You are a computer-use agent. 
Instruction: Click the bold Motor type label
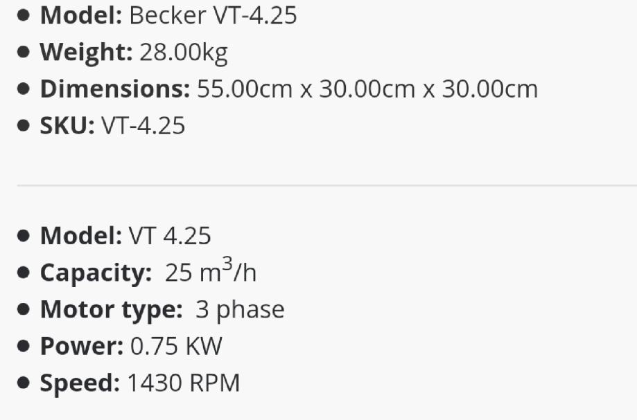coord(111,309)
